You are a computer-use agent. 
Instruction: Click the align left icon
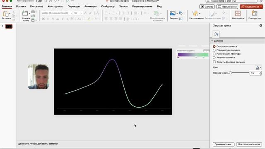[x=106, y=19]
